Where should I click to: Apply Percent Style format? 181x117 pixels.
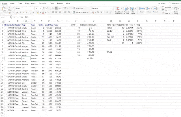click(x=98, y=12)
